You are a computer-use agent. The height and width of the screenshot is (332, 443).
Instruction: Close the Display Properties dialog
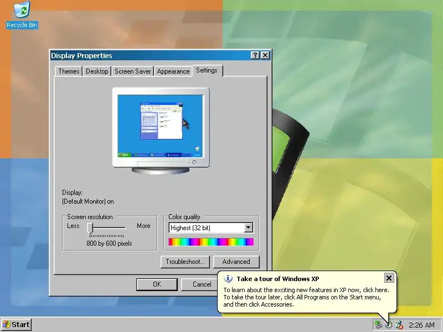click(265, 55)
